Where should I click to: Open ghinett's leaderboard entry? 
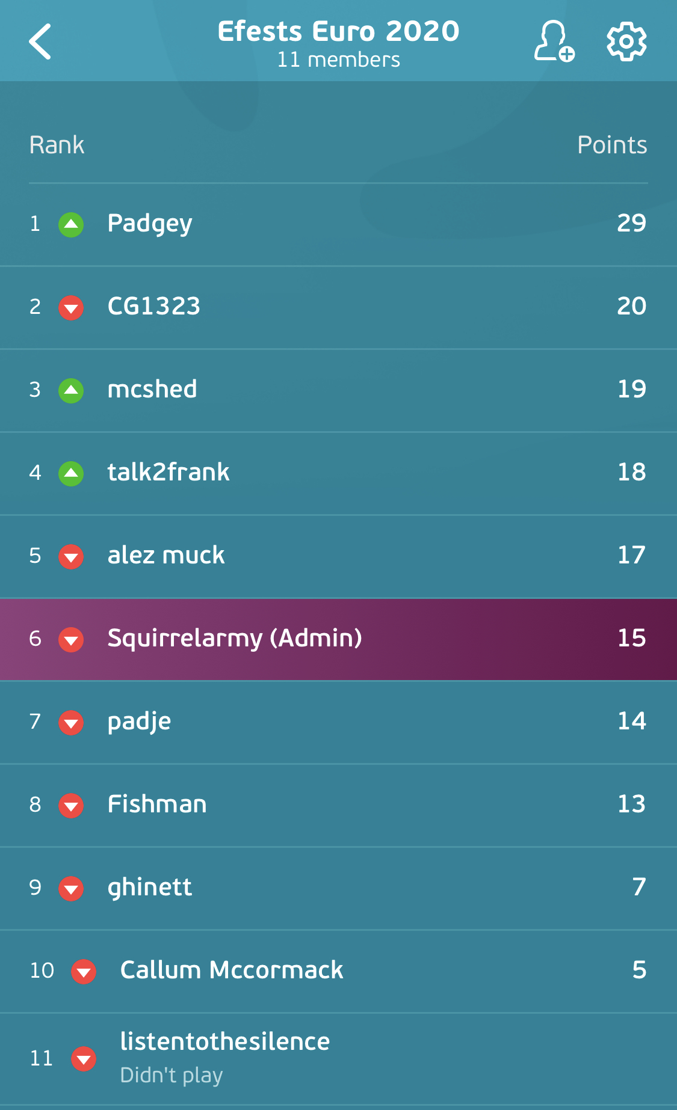click(338, 888)
